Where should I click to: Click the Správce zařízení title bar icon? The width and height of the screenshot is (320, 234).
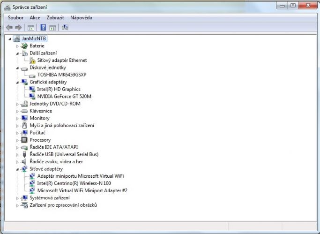click(x=7, y=7)
